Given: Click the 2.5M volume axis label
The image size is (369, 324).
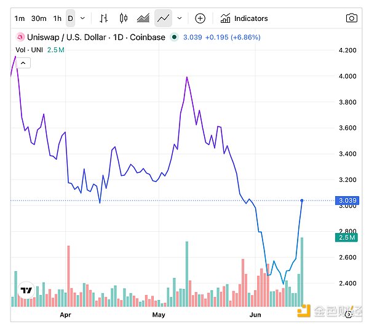Looking at the screenshot, I should (x=346, y=237).
